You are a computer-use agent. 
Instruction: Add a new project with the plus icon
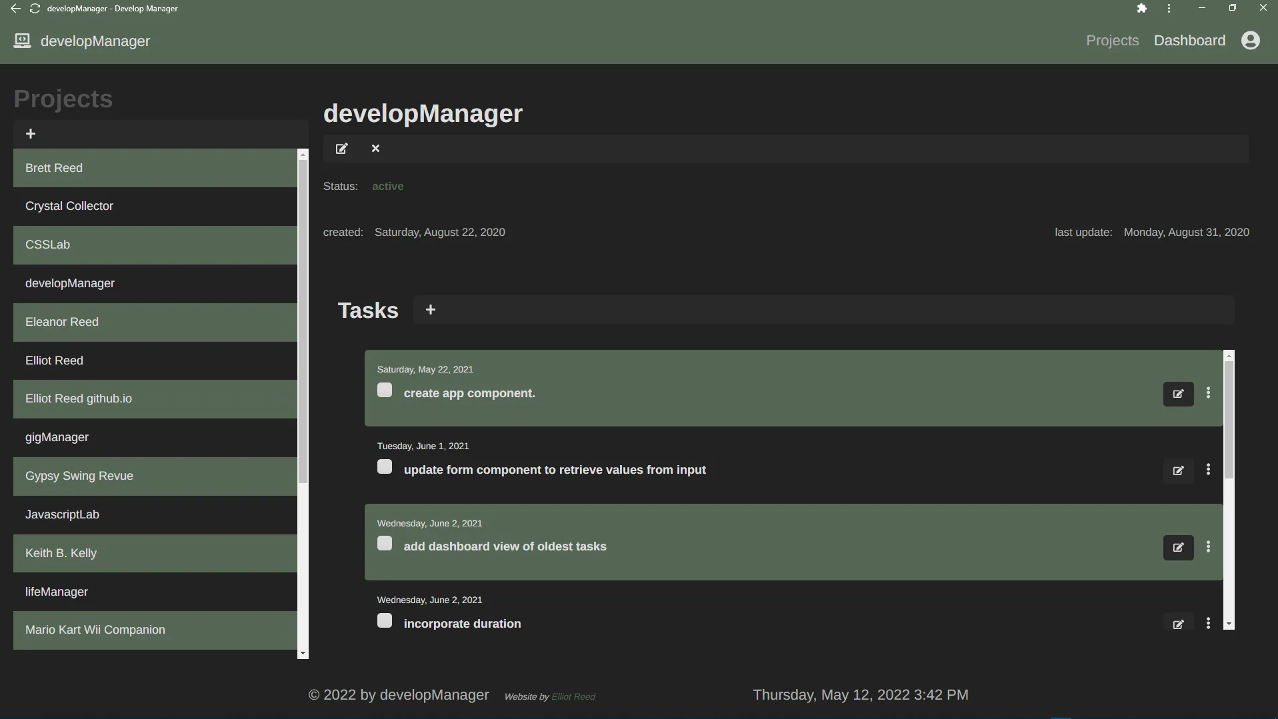31,133
